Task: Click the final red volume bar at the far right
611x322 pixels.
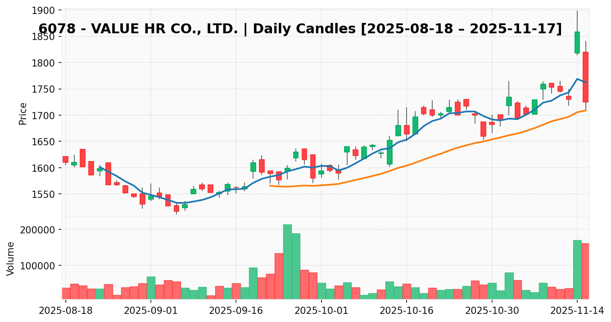Action: click(585, 271)
